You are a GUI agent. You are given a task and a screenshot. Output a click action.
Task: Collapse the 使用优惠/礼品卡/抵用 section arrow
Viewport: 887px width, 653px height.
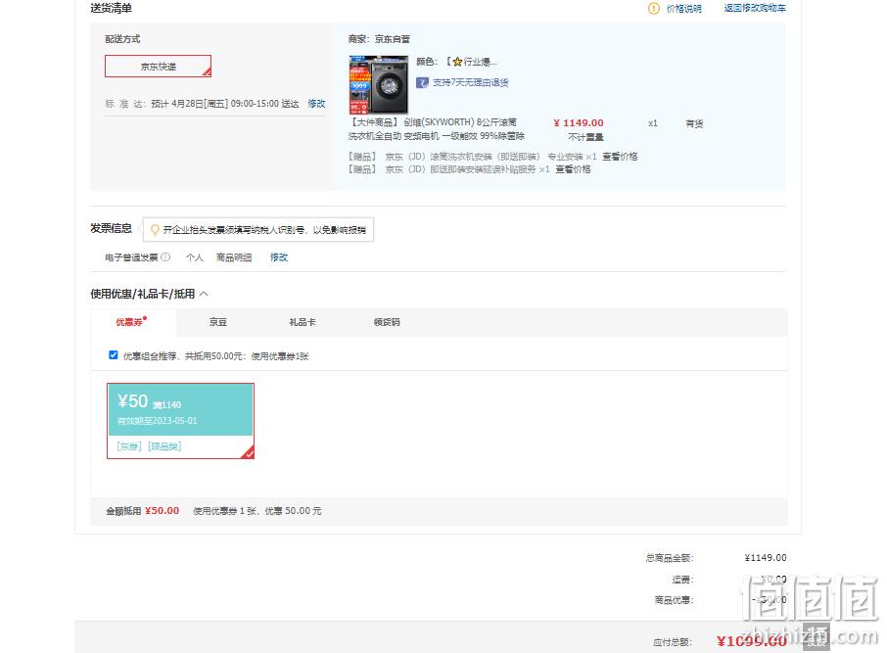click(205, 294)
